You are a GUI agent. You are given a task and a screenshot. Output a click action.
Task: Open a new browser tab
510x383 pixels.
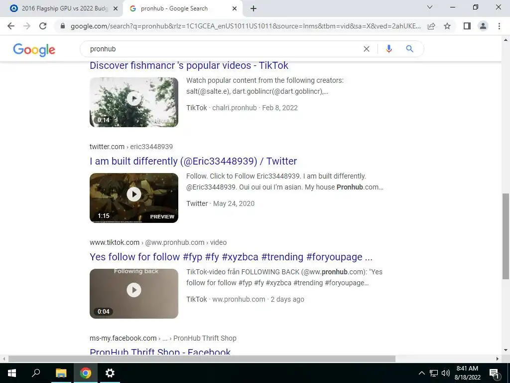click(x=254, y=8)
